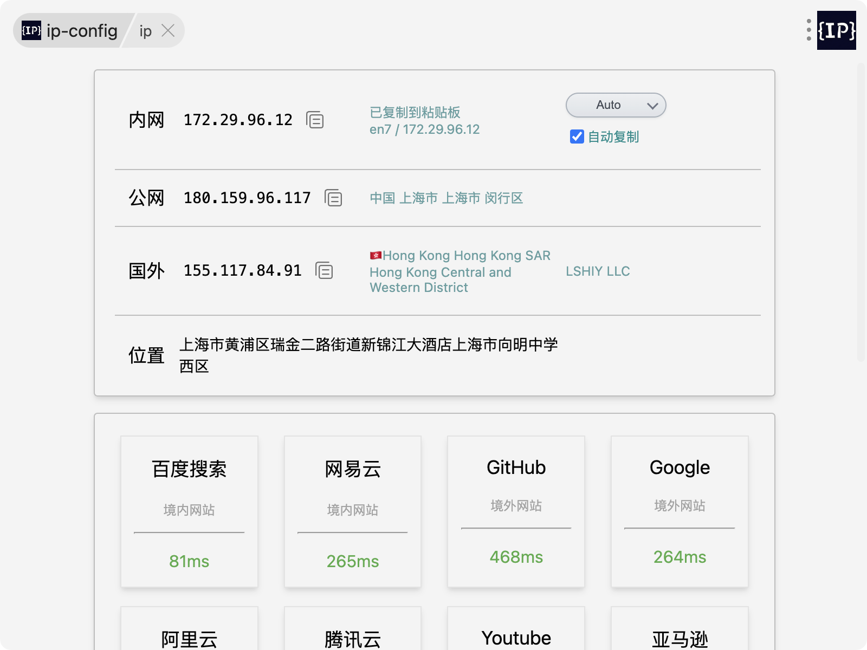Select the ip tab label
The width and height of the screenshot is (867, 650).
145,31
